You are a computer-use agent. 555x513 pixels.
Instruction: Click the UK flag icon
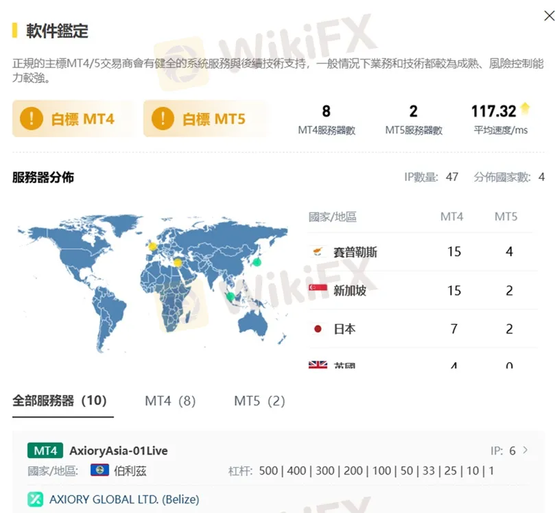click(x=318, y=365)
